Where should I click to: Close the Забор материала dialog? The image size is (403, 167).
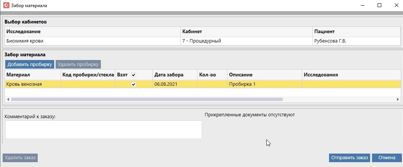click(x=396, y=6)
